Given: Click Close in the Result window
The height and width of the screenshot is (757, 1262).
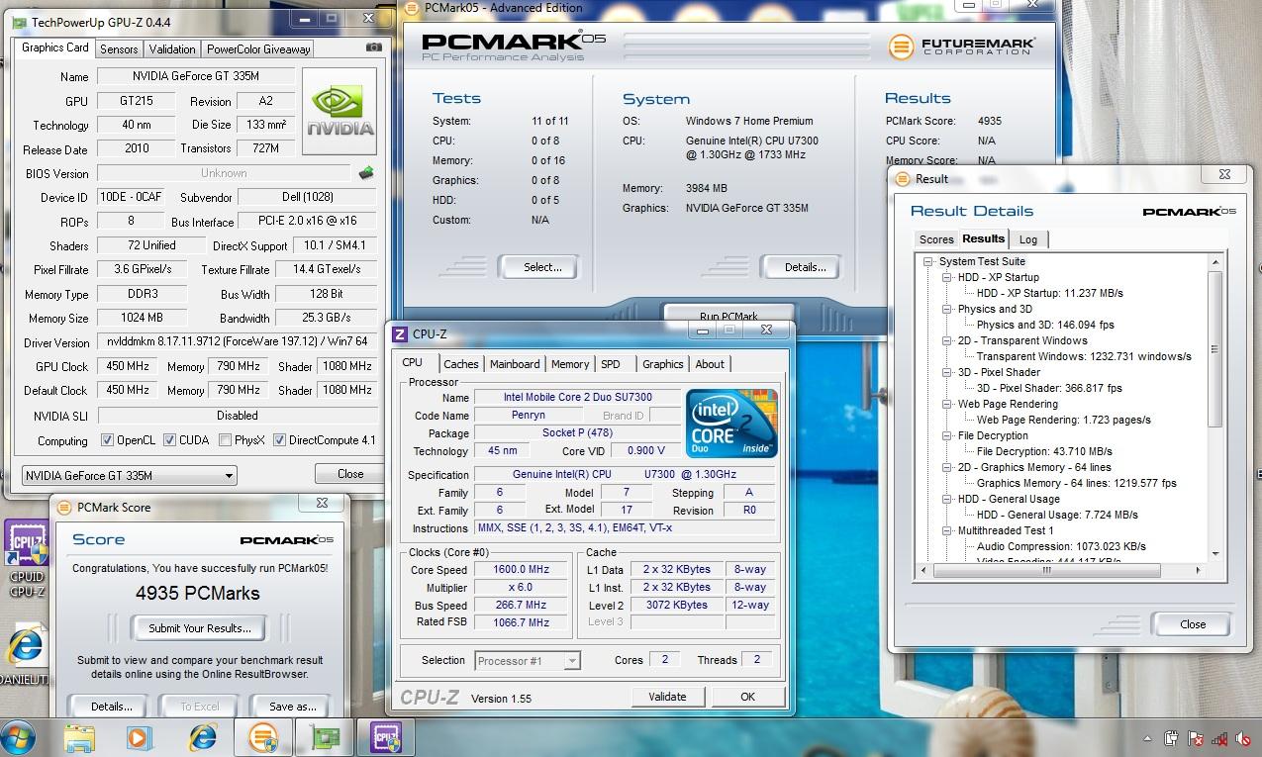Looking at the screenshot, I should (1193, 624).
